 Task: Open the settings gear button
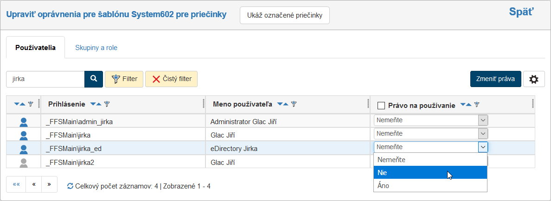[x=534, y=79]
